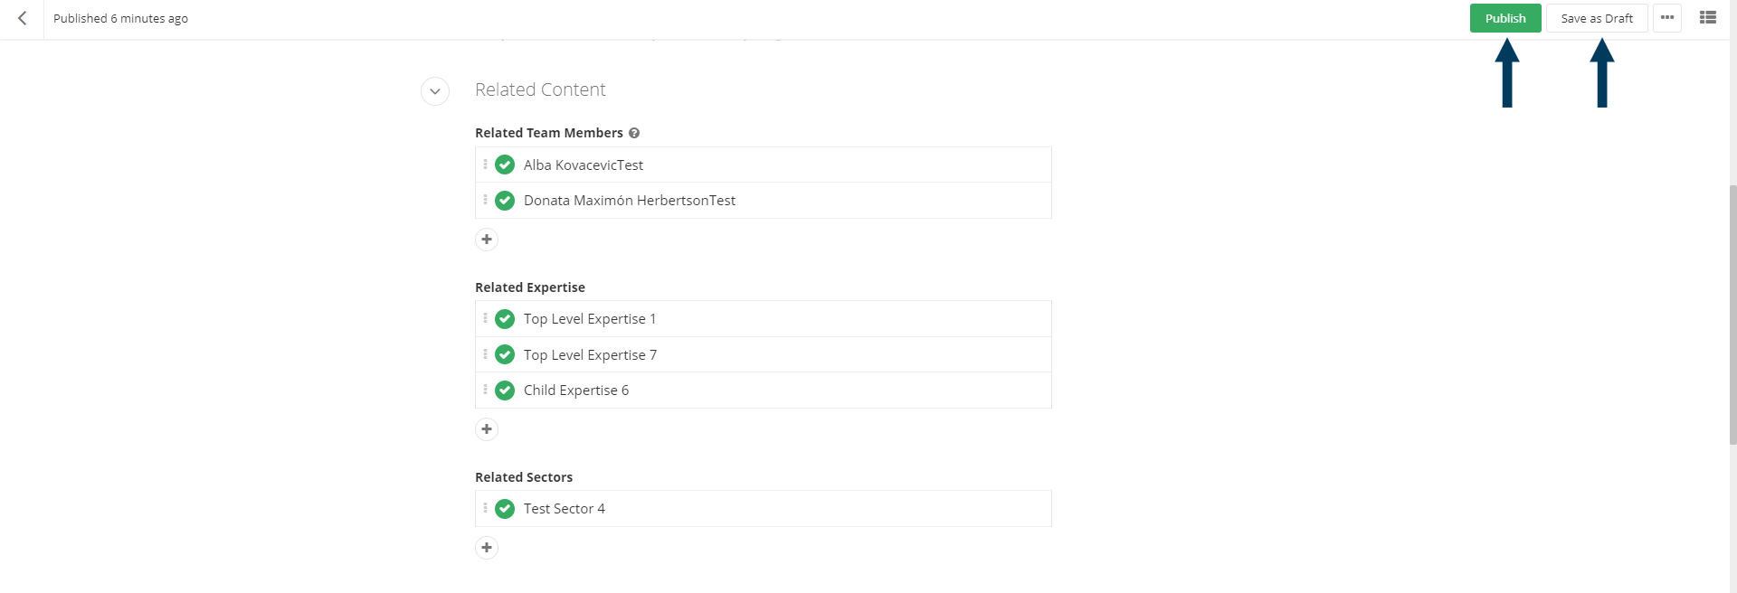The width and height of the screenshot is (1737, 593).
Task: Toggle green check for Child Expertise 6
Action: coord(505,390)
